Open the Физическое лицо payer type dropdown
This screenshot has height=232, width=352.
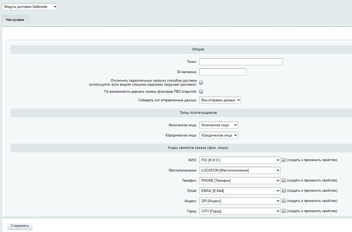point(218,125)
